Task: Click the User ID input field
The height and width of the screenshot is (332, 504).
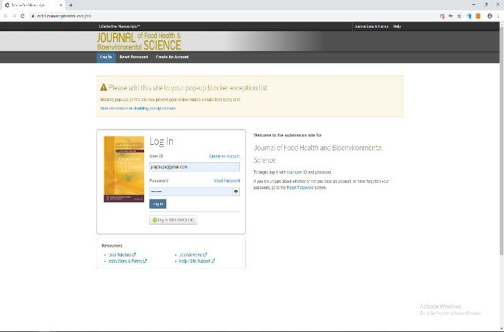Action: click(195, 167)
